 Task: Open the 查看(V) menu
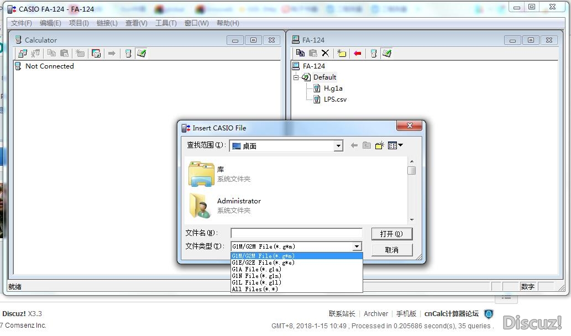[x=136, y=23]
